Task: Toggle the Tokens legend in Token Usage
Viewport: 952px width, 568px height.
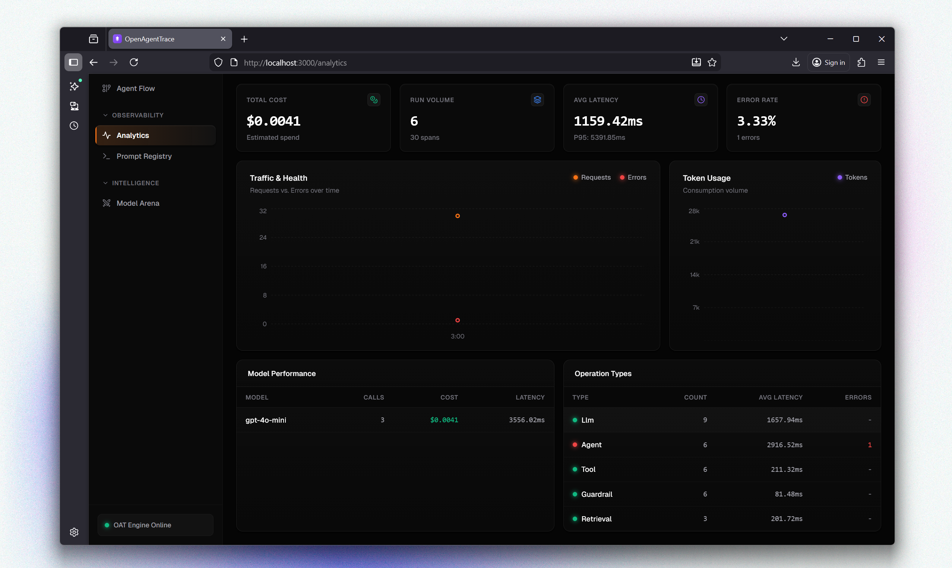Action: 852,177
